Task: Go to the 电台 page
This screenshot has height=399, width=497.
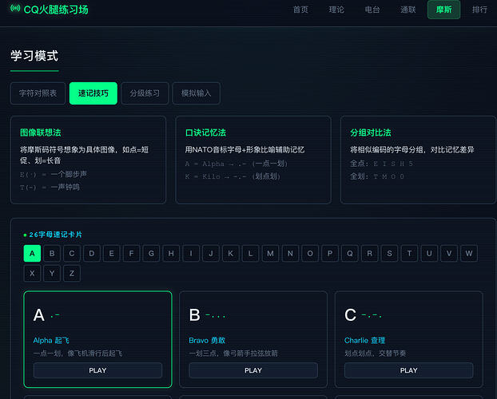Action: [372, 10]
